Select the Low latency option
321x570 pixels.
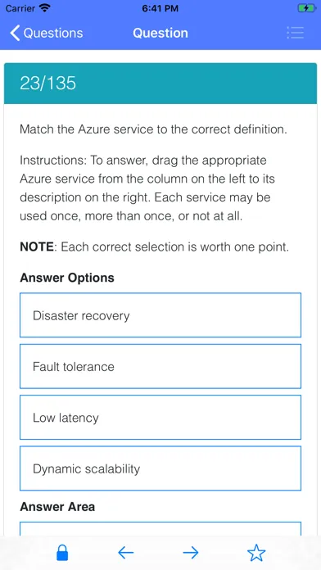click(160, 418)
